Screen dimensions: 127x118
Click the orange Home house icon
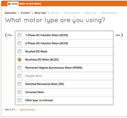[9, 4]
